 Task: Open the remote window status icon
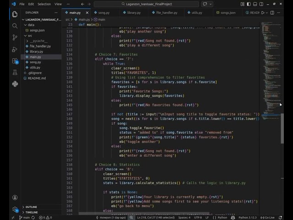pos(13,218)
